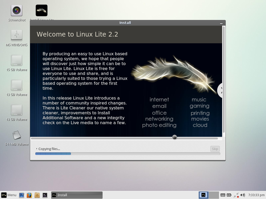Select the Install Linux Lite desktop icon
The width and height of the screenshot is (266, 199).
[42, 10]
